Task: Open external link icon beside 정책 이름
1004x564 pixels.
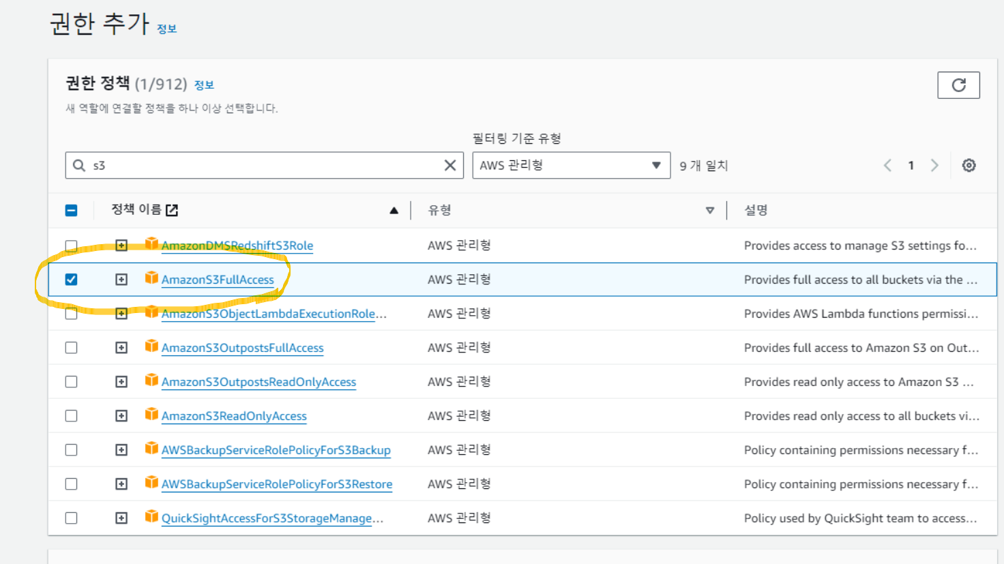Action: 172,210
